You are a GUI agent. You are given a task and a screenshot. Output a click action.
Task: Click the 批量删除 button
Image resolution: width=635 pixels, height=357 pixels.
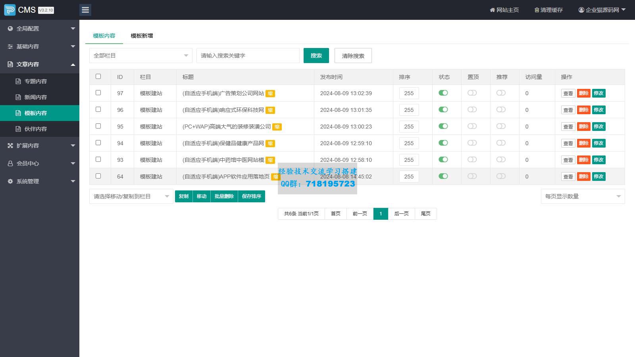pyautogui.click(x=224, y=196)
